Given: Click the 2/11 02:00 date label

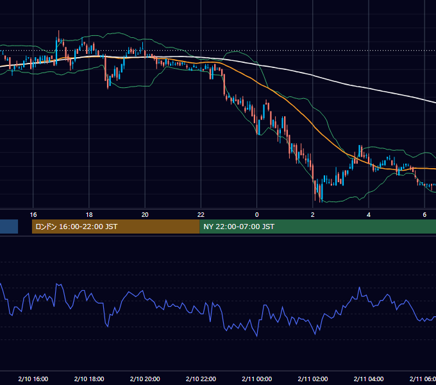Looking at the screenshot, I should point(312,379).
